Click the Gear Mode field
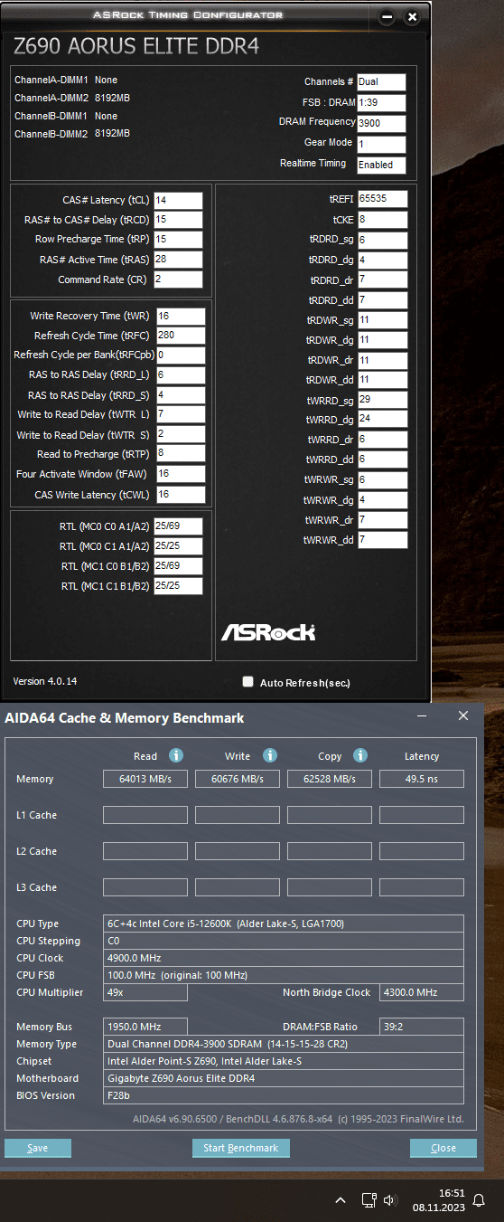Viewport: 504px width, 1222px height. point(381,145)
